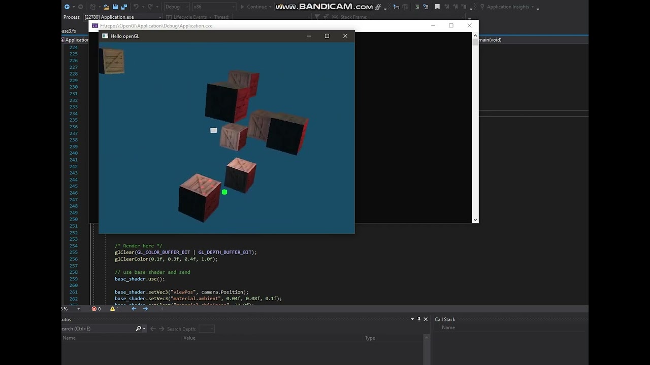Click the main(void) function scope selector

click(490, 40)
